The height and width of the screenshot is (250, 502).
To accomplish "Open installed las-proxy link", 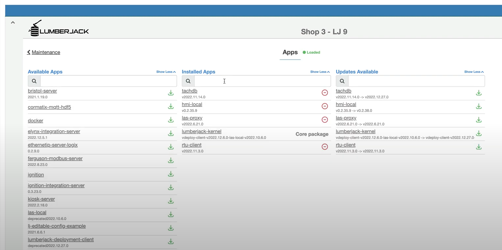I will click(x=192, y=118).
